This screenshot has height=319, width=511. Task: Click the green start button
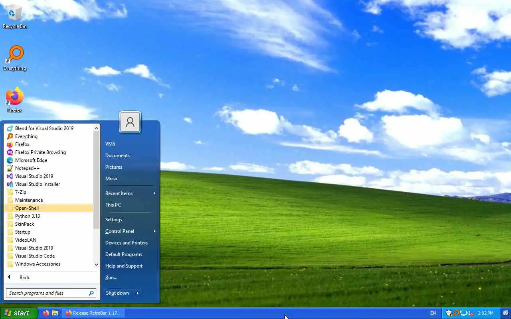tap(19, 313)
